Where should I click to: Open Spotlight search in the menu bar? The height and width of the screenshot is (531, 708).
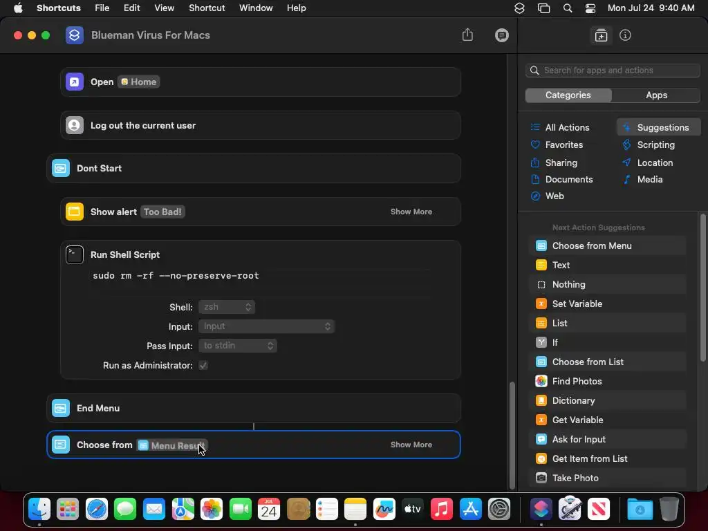[568, 8]
